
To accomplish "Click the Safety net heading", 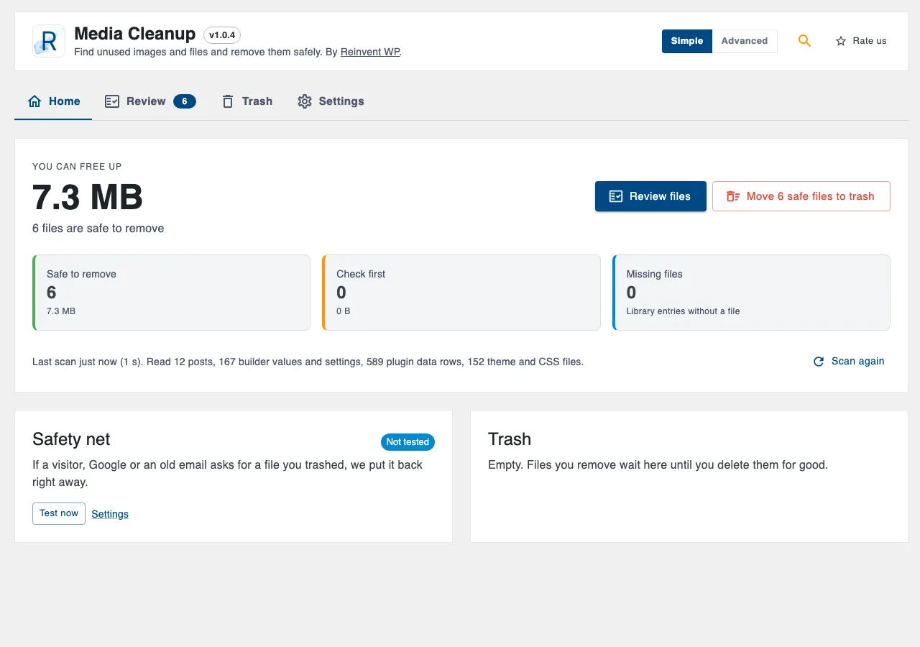I will 71,439.
